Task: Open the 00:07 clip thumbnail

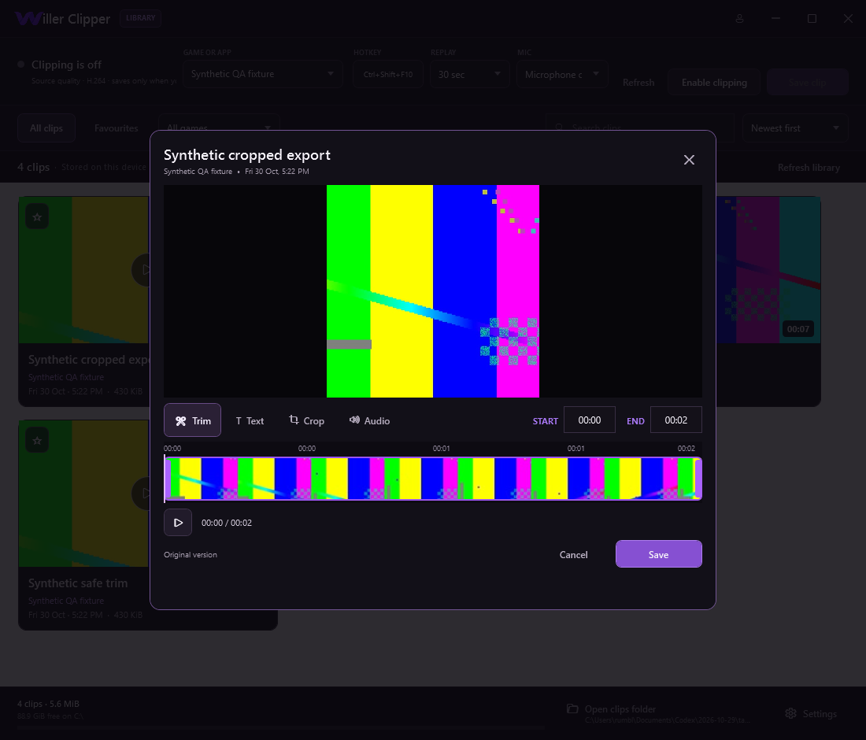Action: pyautogui.click(x=768, y=269)
